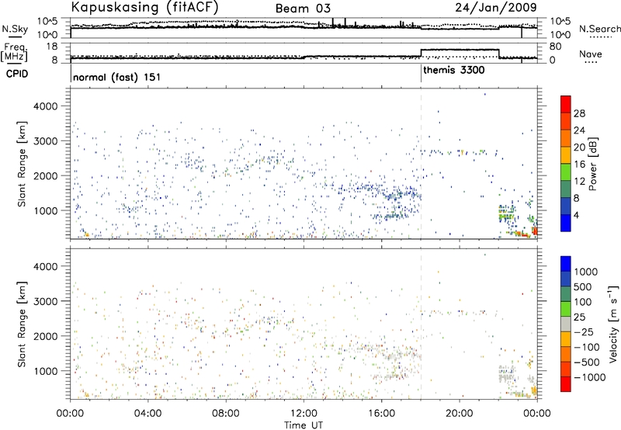This screenshot has height=430, width=621.
Task: Click the 4000 tick in power panel
Action: pyautogui.click(x=45, y=106)
